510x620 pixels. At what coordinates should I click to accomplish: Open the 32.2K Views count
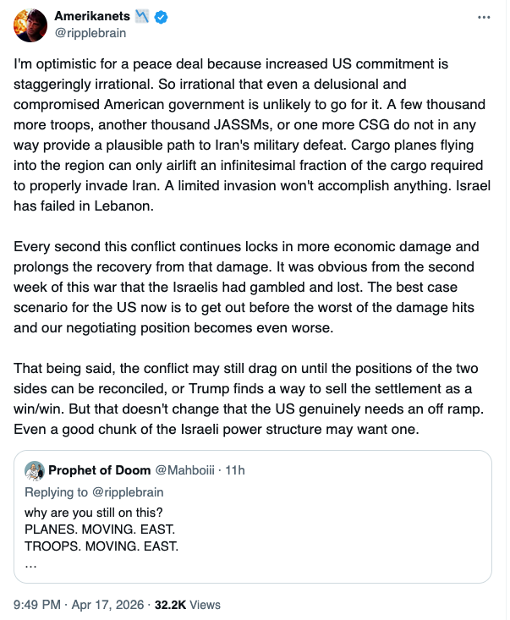(191, 604)
